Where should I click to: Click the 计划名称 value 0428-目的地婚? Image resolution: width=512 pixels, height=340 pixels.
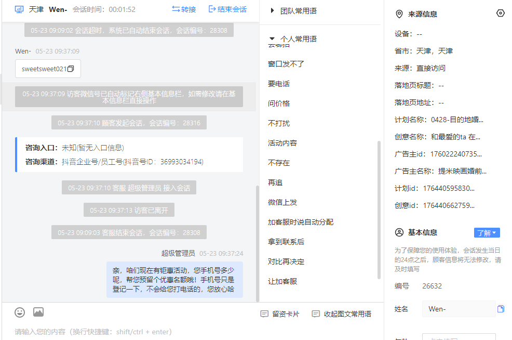click(457, 120)
